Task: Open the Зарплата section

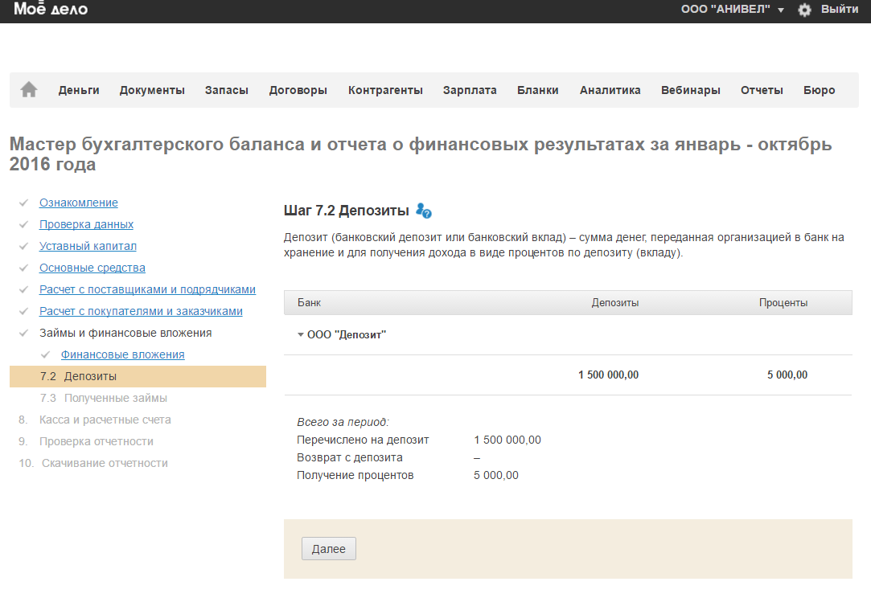Action: coord(470,90)
